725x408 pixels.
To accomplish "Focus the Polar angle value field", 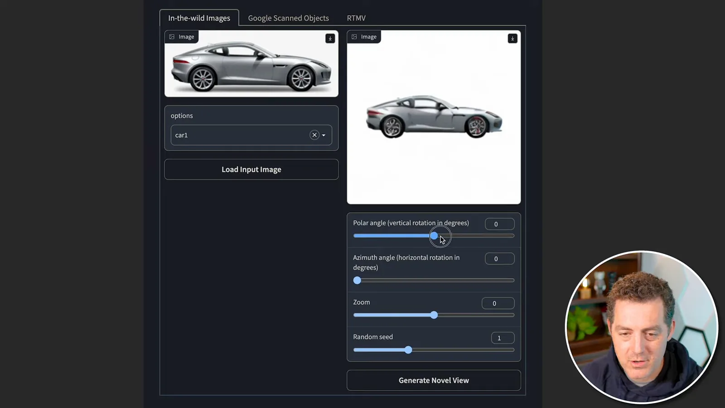I will 499,224.
